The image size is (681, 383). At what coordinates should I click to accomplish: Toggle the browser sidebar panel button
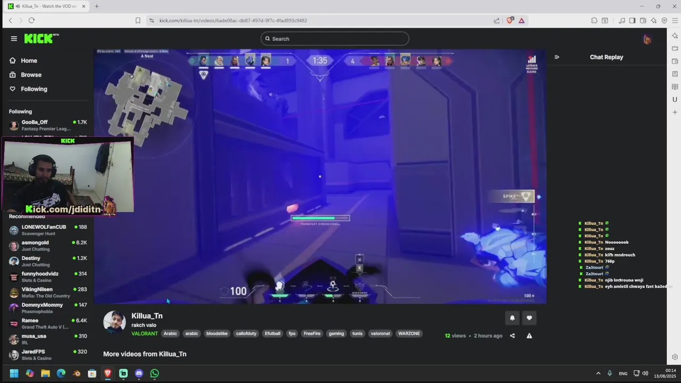coord(632,20)
